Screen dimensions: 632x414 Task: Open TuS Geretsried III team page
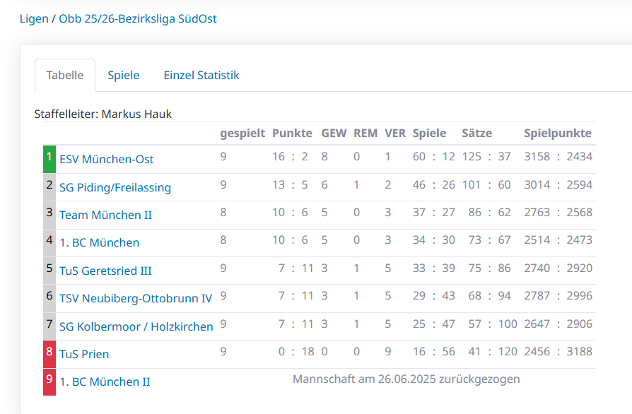[105, 271]
